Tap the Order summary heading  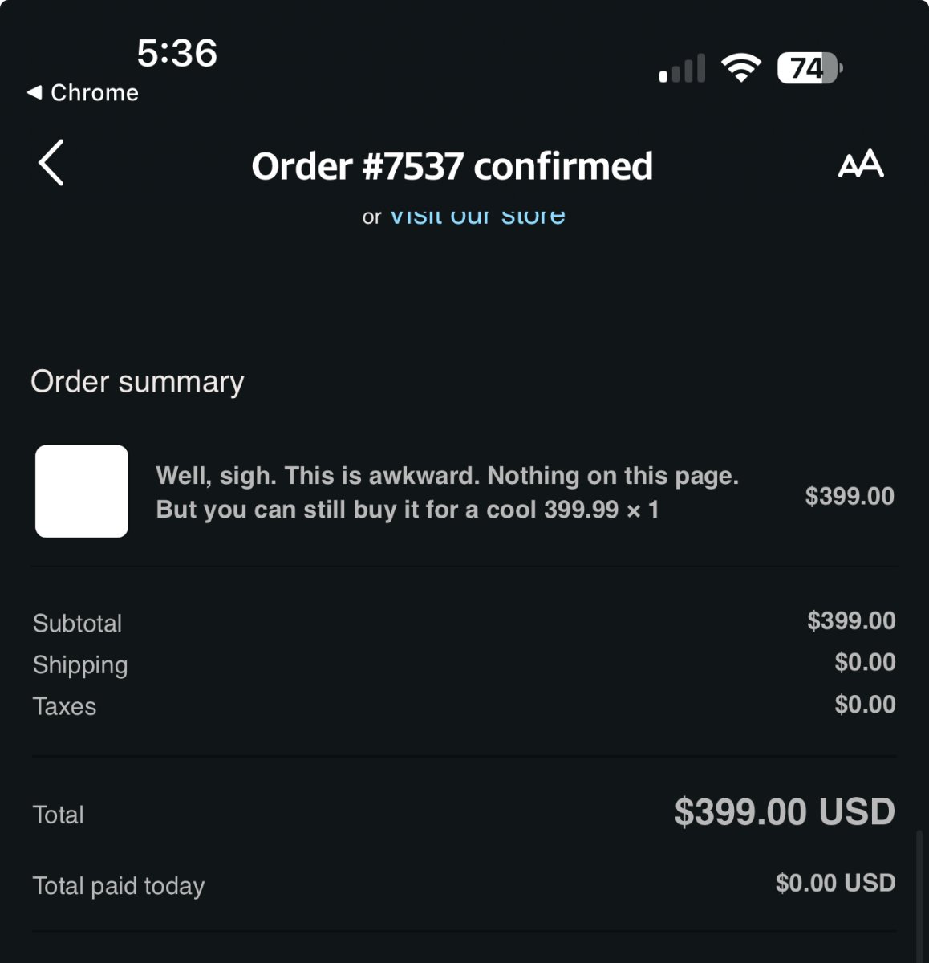point(137,382)
